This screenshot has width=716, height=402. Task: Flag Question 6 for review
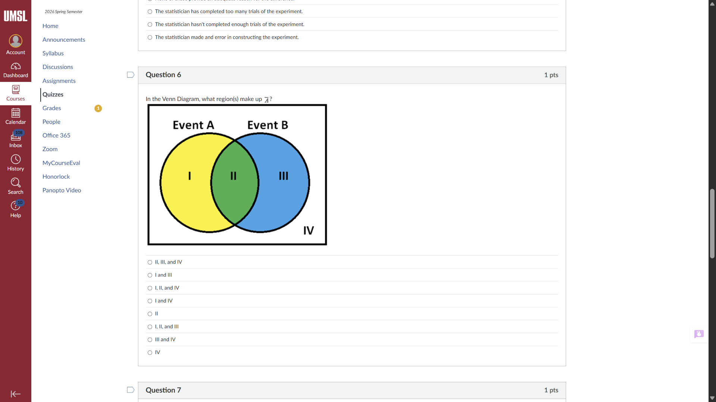[x=130, y=74]
